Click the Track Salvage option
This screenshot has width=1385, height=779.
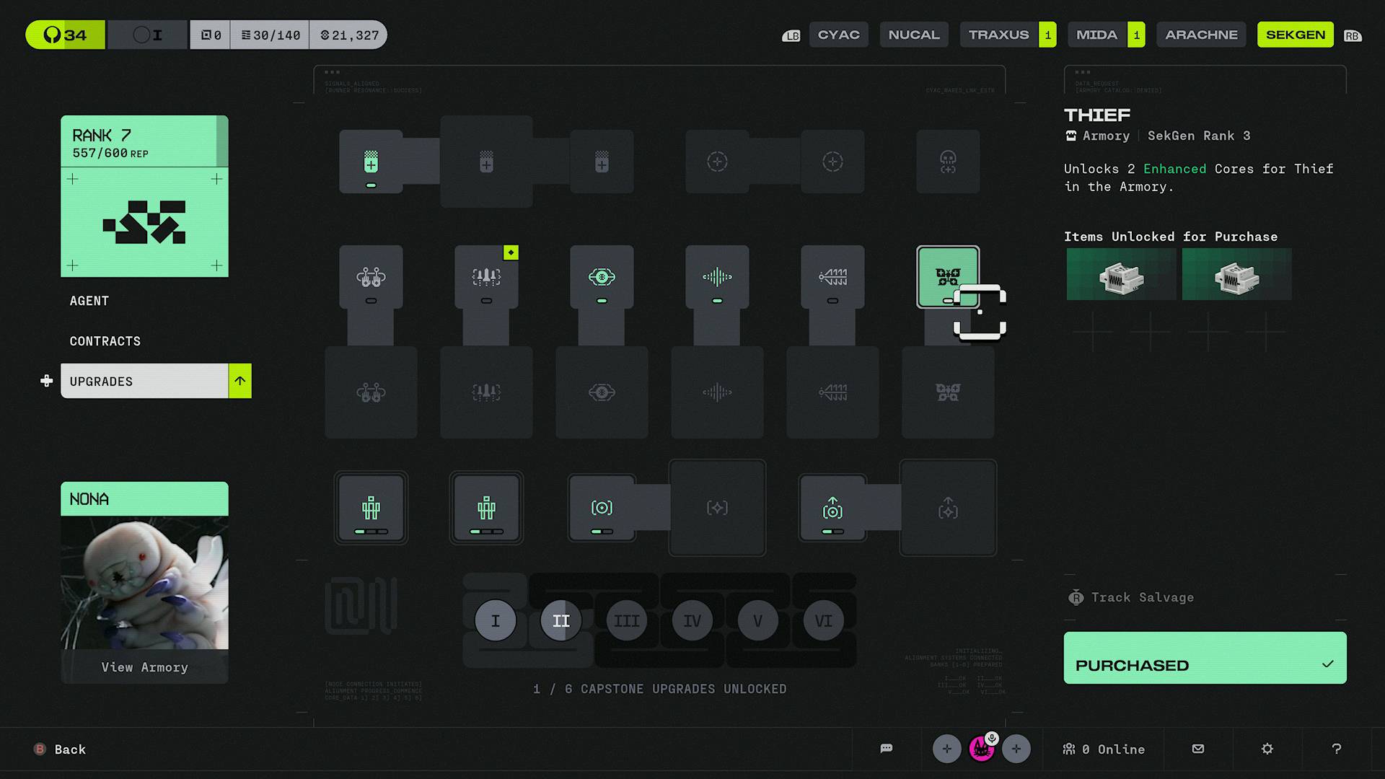pyautogui.click(x=1142, y=597)
